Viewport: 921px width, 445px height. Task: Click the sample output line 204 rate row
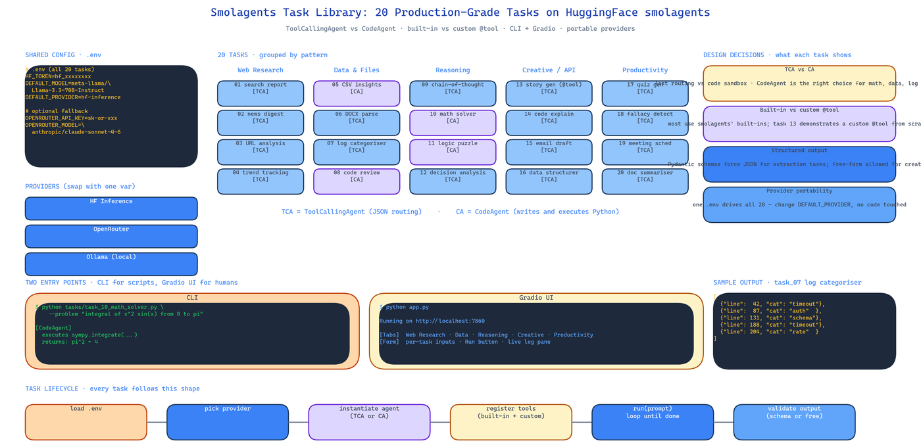coord(769,331)
